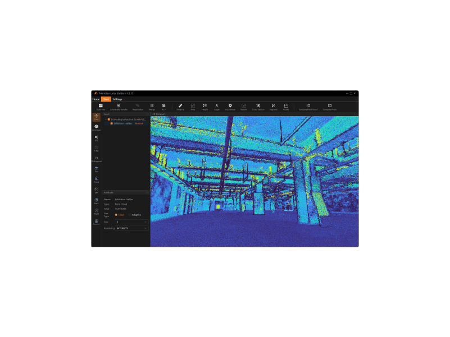Select the Fixed size type radio button
The width and height of the screenshot is (450, 337).
click(x=116, y=215)
